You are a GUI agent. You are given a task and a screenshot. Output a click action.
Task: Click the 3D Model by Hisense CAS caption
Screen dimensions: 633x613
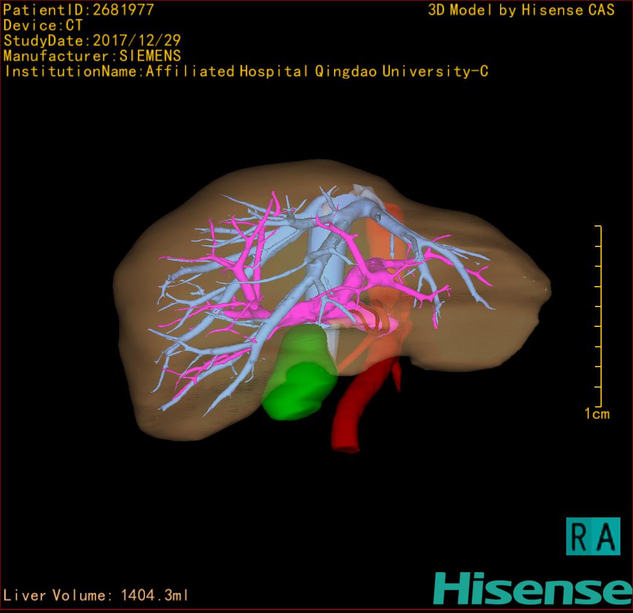coord(520,10)
